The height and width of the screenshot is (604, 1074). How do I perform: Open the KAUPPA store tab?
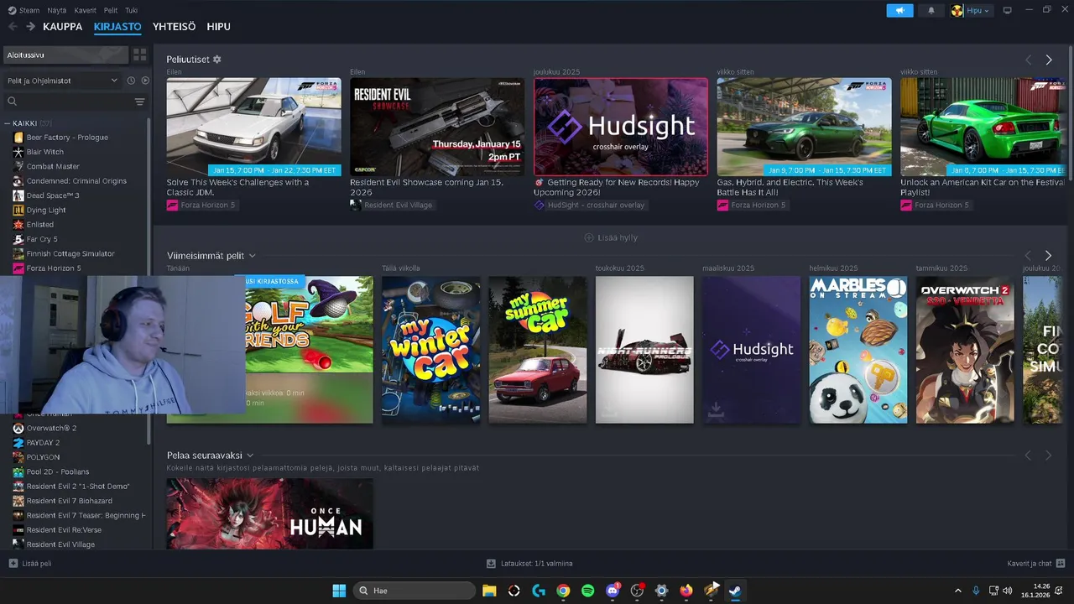pos(63,27)
